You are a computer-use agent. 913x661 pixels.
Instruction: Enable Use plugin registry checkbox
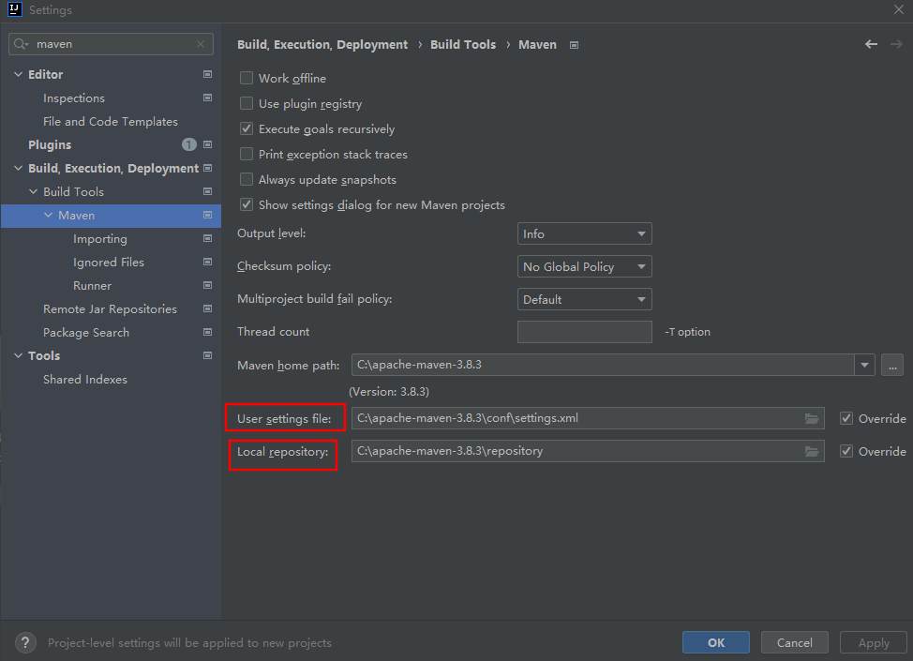pyautogui.click(x=247, y=104)
